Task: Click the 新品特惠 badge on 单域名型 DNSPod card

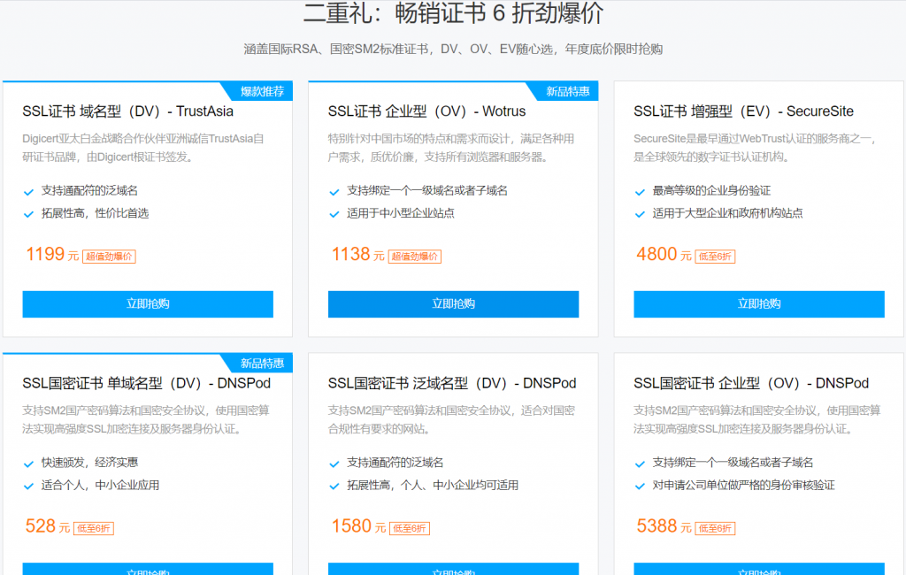Action: point(262,364)
